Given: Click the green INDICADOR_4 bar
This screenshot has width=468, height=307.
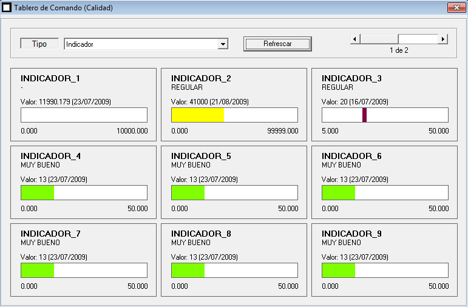Looking at the screenshot, I should point(38,193).
